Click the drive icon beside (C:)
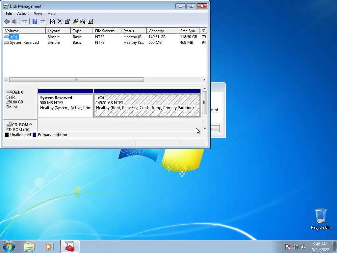Image resolution: width=337 pixels, height=253 pixels. point(7,37)
